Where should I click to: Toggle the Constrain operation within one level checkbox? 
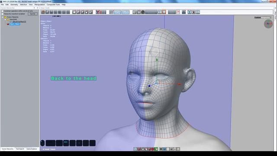click(x=3, y=11)
